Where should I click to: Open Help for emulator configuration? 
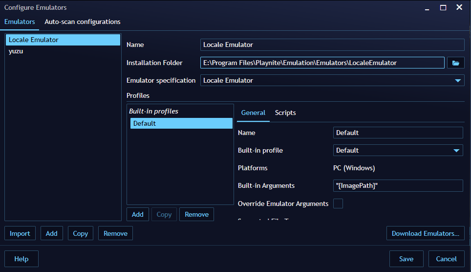pos(21,259)
